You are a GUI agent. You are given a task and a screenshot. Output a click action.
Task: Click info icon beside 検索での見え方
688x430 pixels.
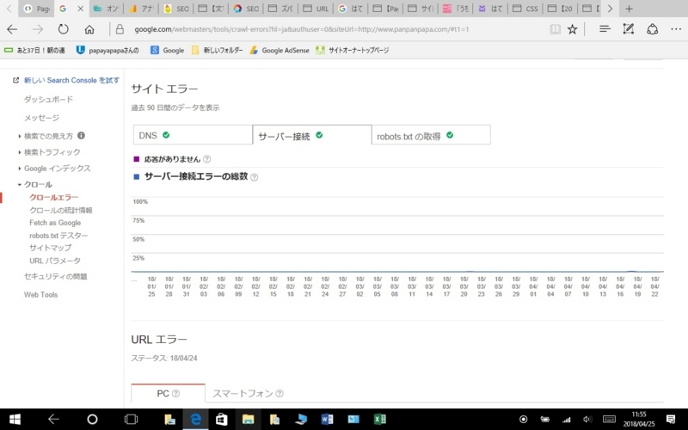[81, 136]
